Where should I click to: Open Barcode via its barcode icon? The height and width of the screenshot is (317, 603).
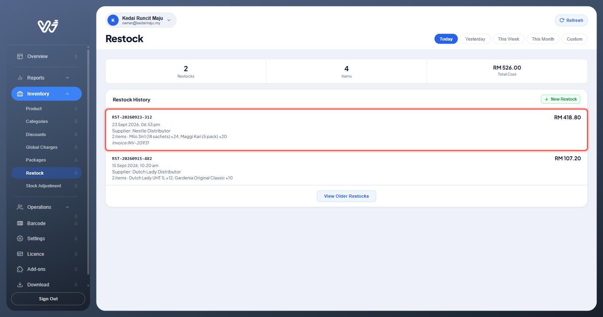click(x=20, y=224)
